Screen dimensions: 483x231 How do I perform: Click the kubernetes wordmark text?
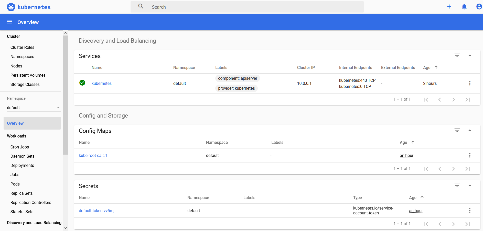click(34, 7)
